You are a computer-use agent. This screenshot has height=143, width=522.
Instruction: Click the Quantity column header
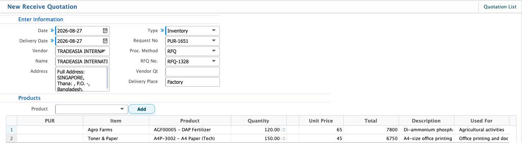tap(258, 121)
